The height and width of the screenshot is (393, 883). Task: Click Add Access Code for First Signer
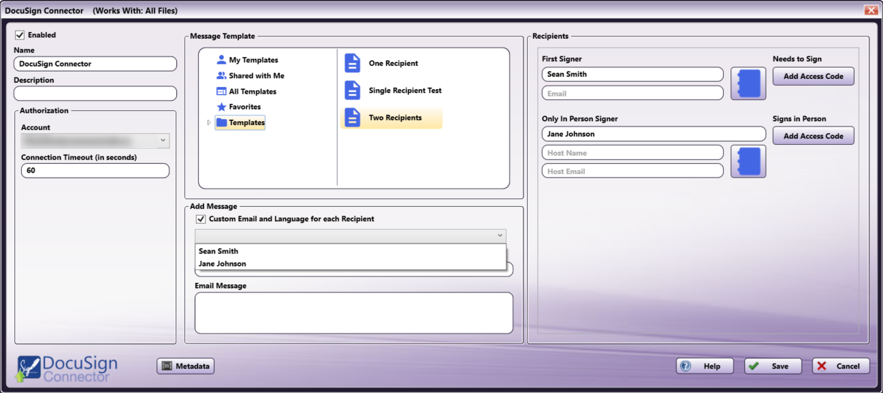point(814,76)
